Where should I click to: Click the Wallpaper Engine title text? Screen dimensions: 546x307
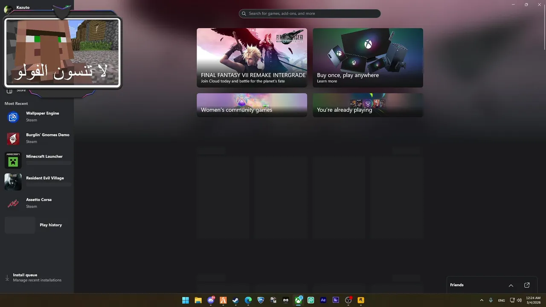tap(43, 113)
